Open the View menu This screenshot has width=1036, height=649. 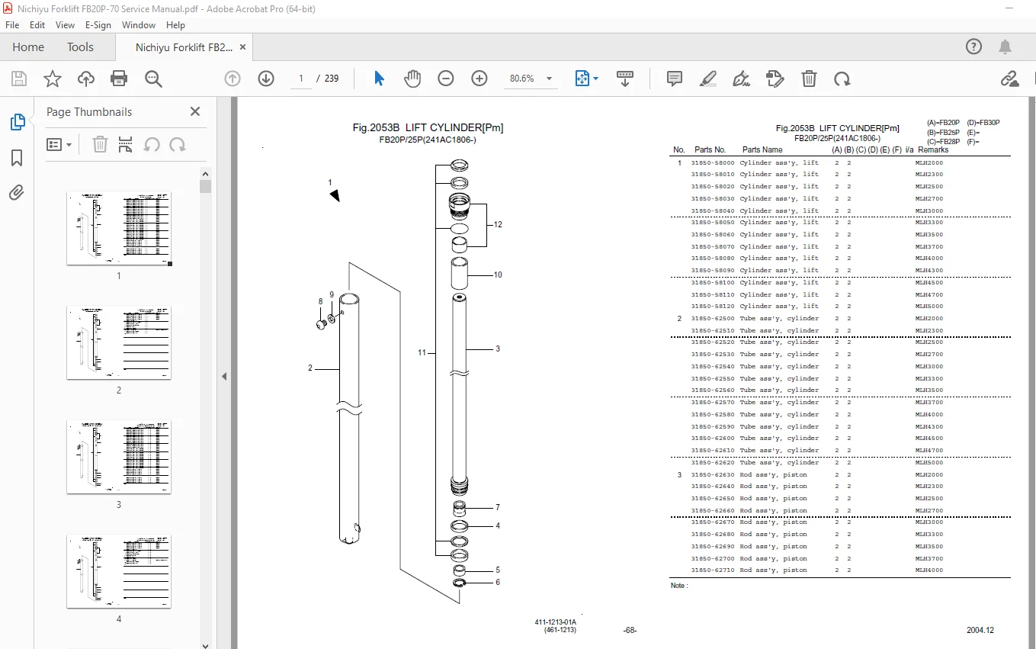coord(66,25)
